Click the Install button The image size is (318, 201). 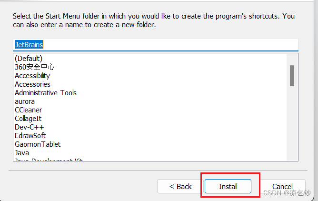click(x=228, y=186)
